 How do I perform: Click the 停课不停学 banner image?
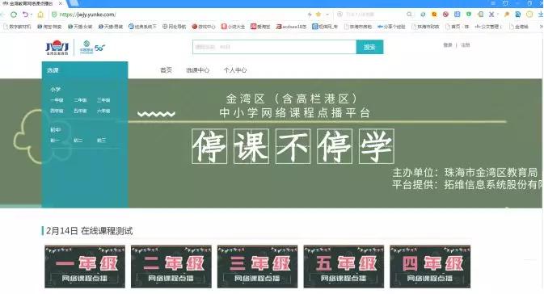click(x=293, y=146)
